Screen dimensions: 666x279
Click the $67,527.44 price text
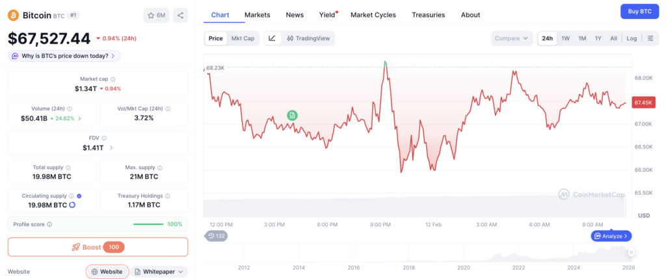point(49,38)
